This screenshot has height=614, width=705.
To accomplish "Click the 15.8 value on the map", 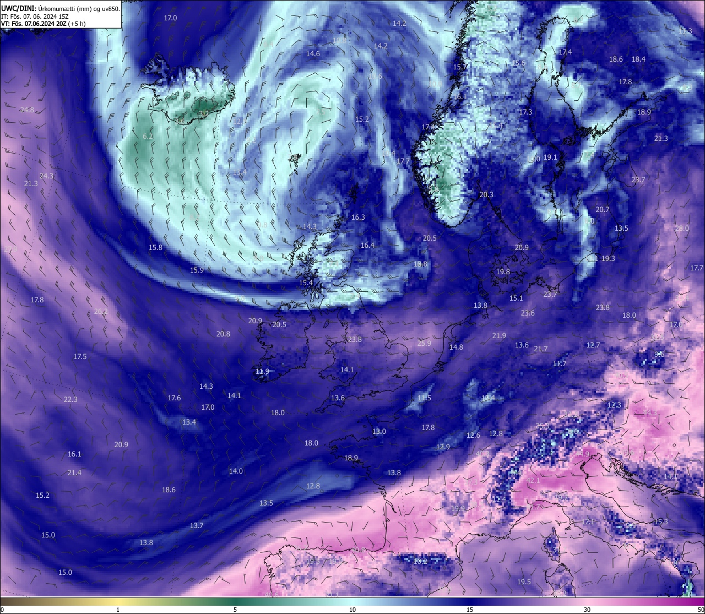I will pos(156,248).
